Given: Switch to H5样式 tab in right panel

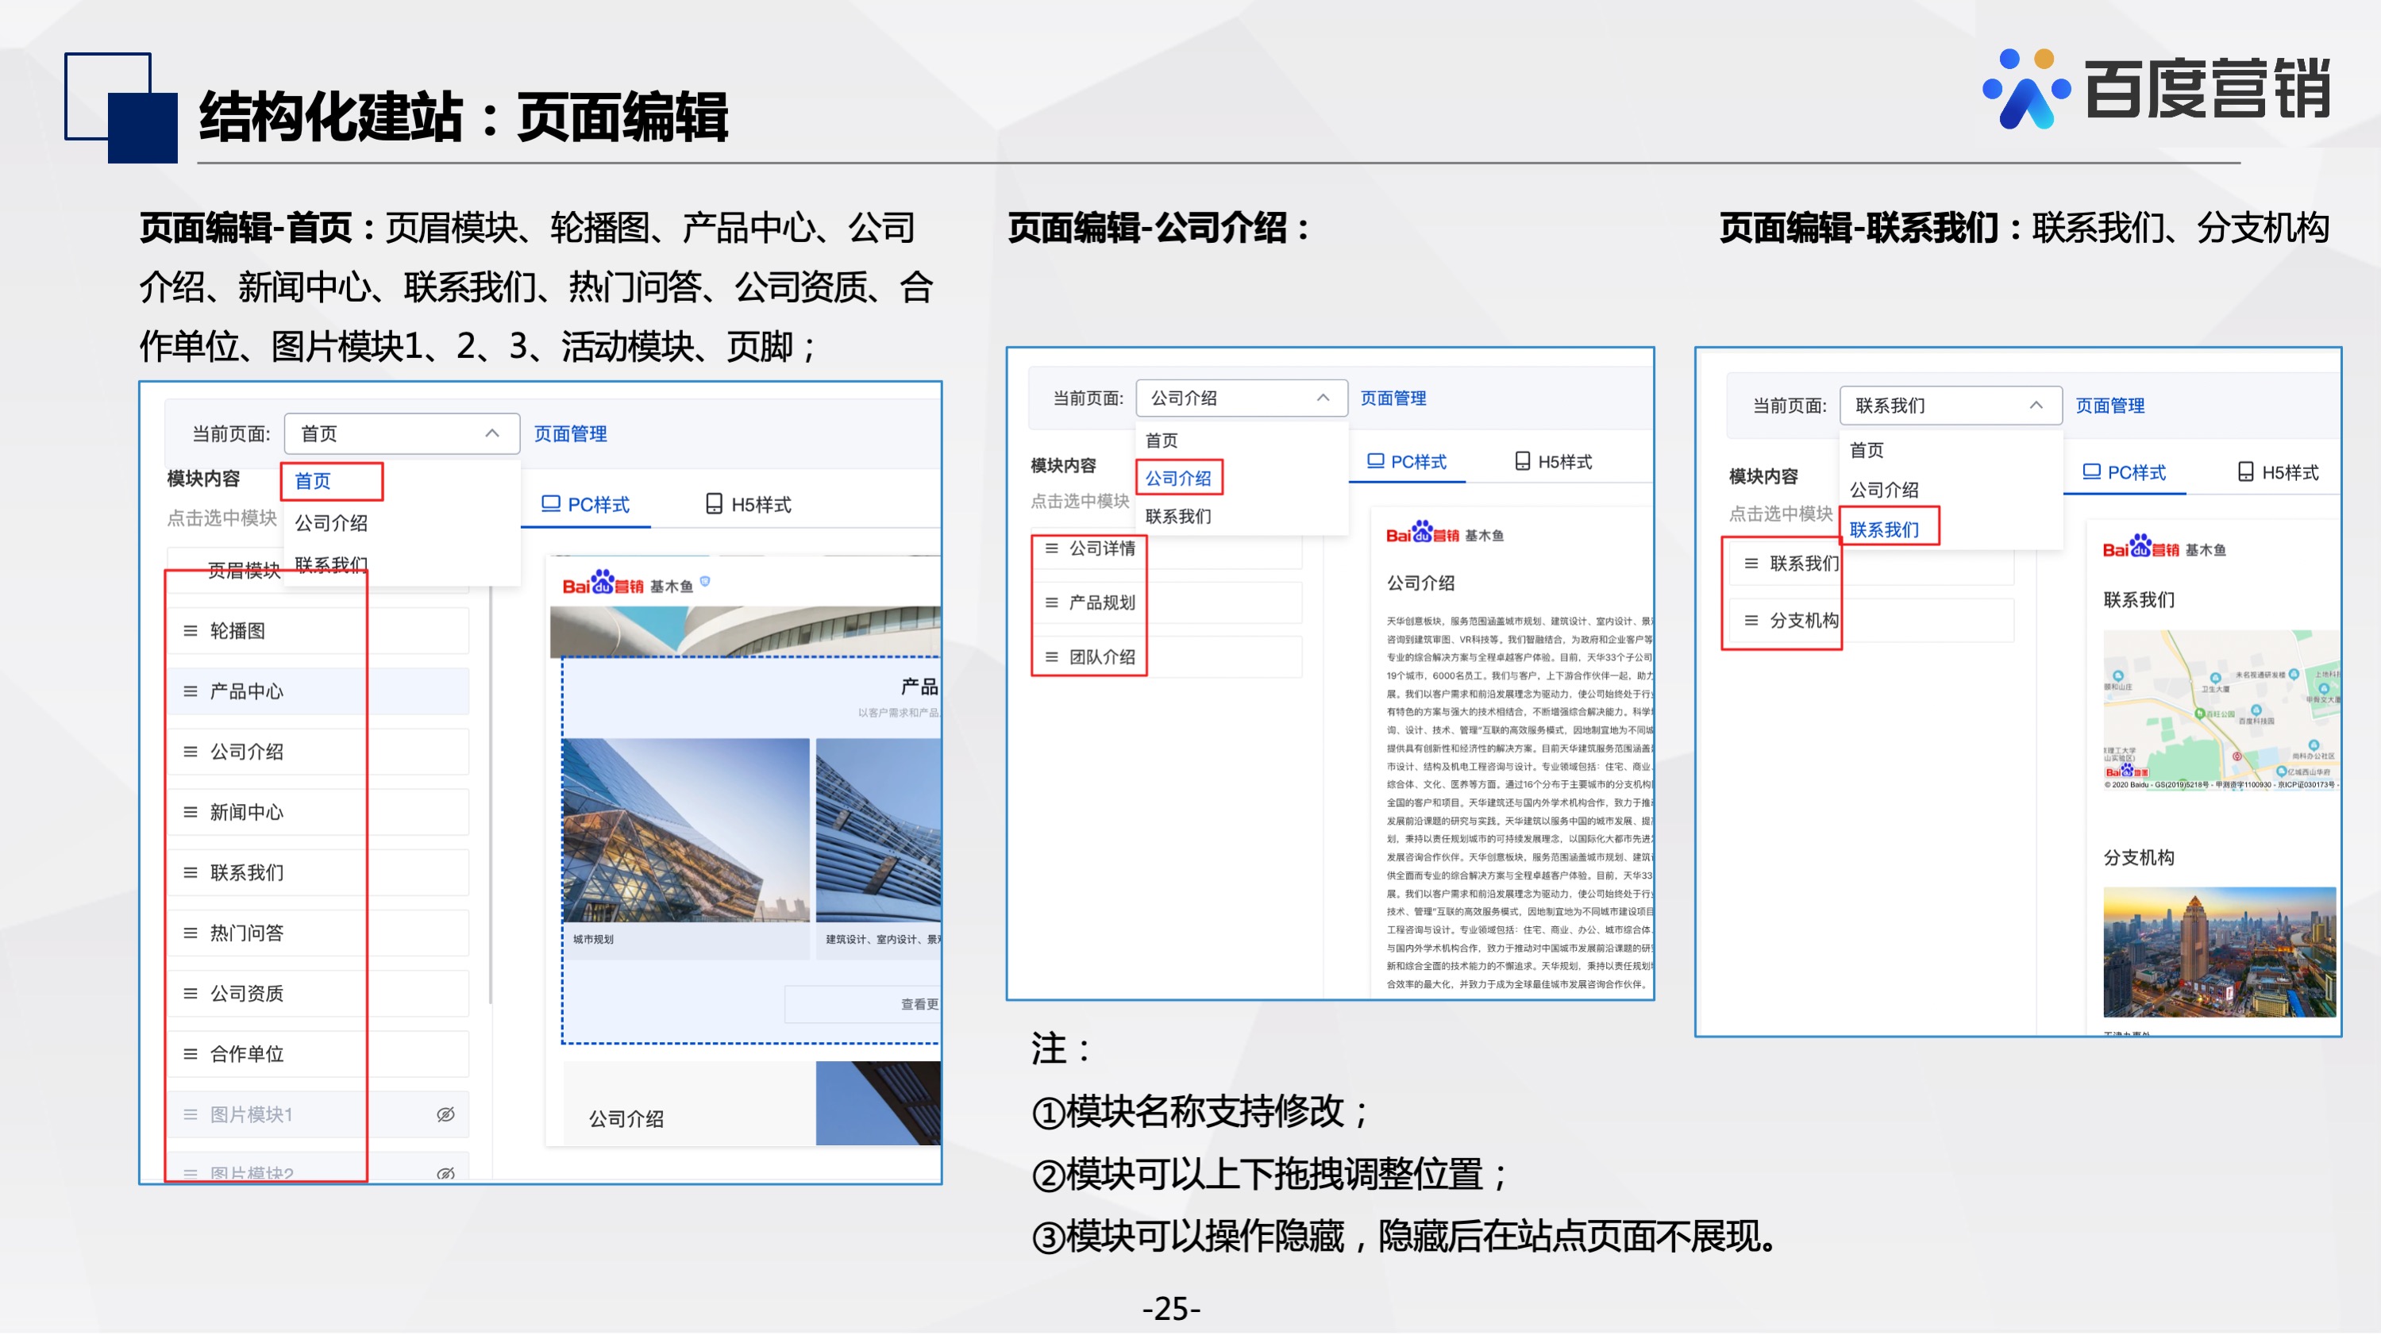Looking at the screenshot, I should tap(2278, 472).
